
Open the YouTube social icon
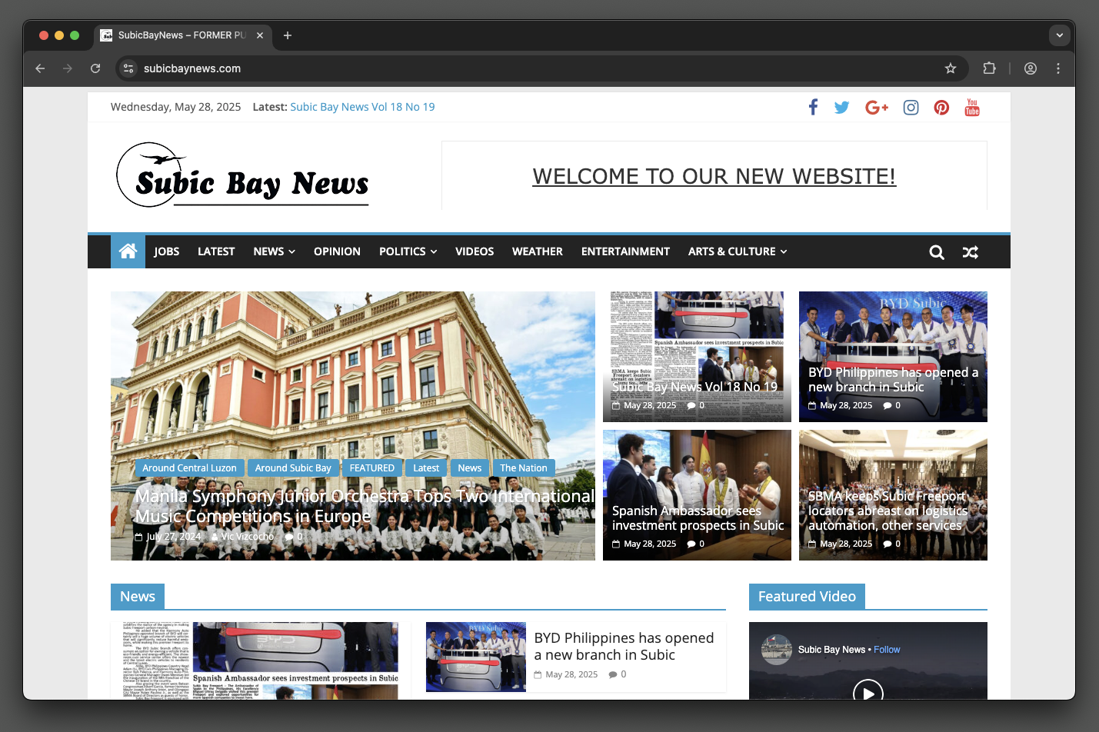click(x=972, y=108)
